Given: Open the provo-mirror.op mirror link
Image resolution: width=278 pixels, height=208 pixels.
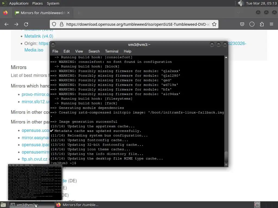Looking at the screenshot, I should (36, 94).
